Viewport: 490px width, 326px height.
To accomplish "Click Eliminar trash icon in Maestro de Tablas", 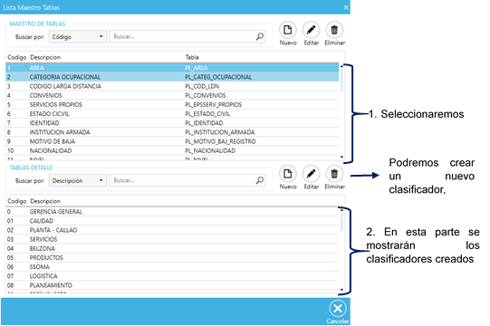I will pyautogui.click(x=334, y=30).
